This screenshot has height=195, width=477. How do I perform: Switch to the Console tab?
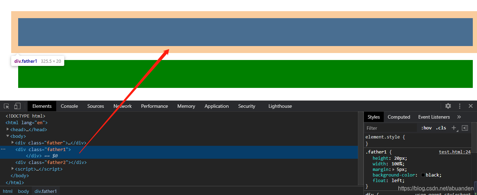[x=69, y=106]
